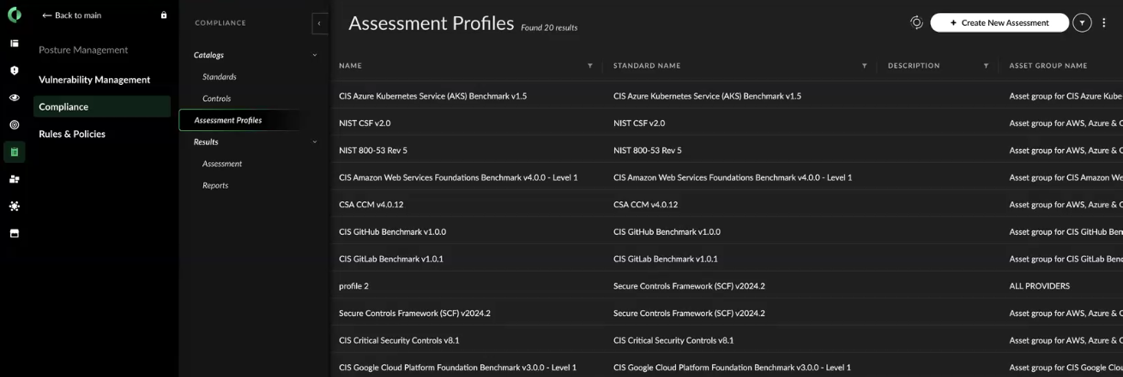
Task: Toggle the sidebar lock icon
Action: coord(164,15)
